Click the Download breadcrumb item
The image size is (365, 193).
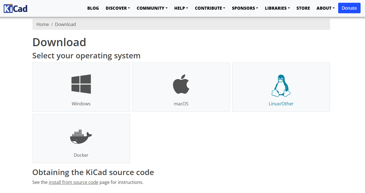65,24
